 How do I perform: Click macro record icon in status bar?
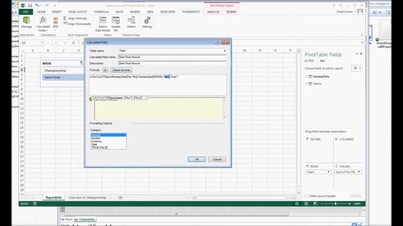coord(35,203)
